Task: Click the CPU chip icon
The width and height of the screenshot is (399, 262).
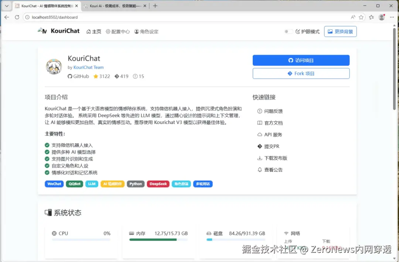Action: [x=54, y=233]
